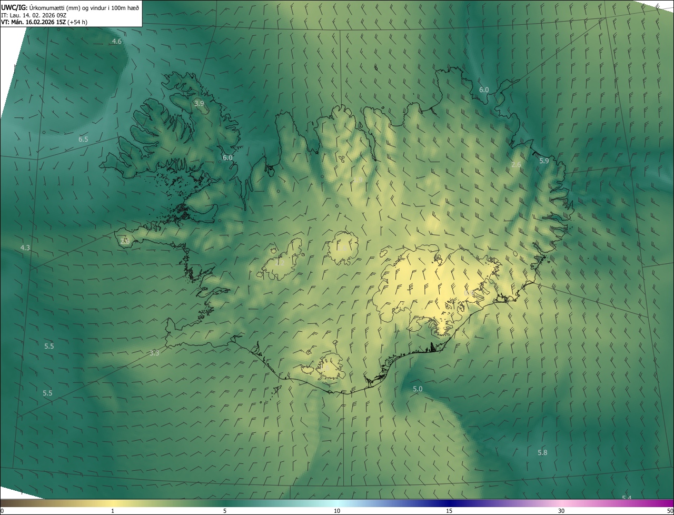
Task: Click the 5.8 value label on the map
Action: 542,453
